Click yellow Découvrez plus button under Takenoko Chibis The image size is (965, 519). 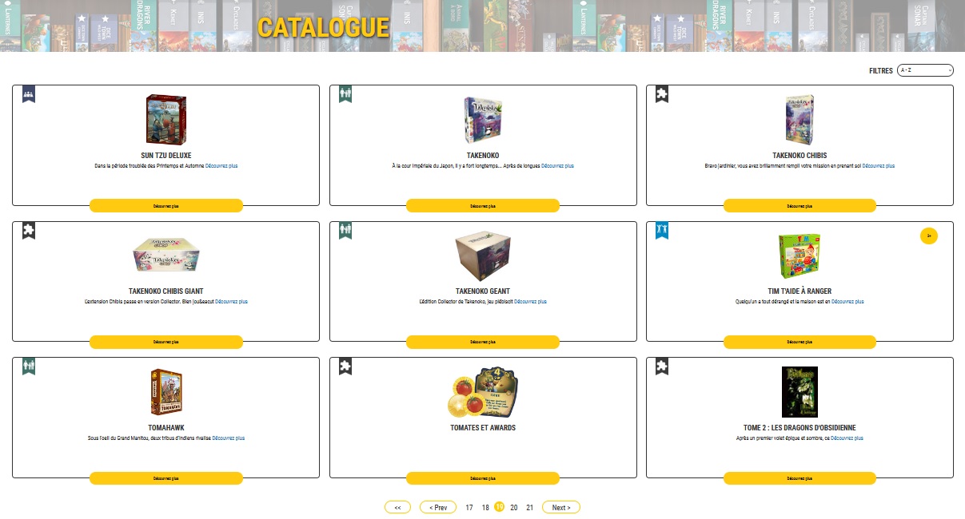[x=800, y=206]
